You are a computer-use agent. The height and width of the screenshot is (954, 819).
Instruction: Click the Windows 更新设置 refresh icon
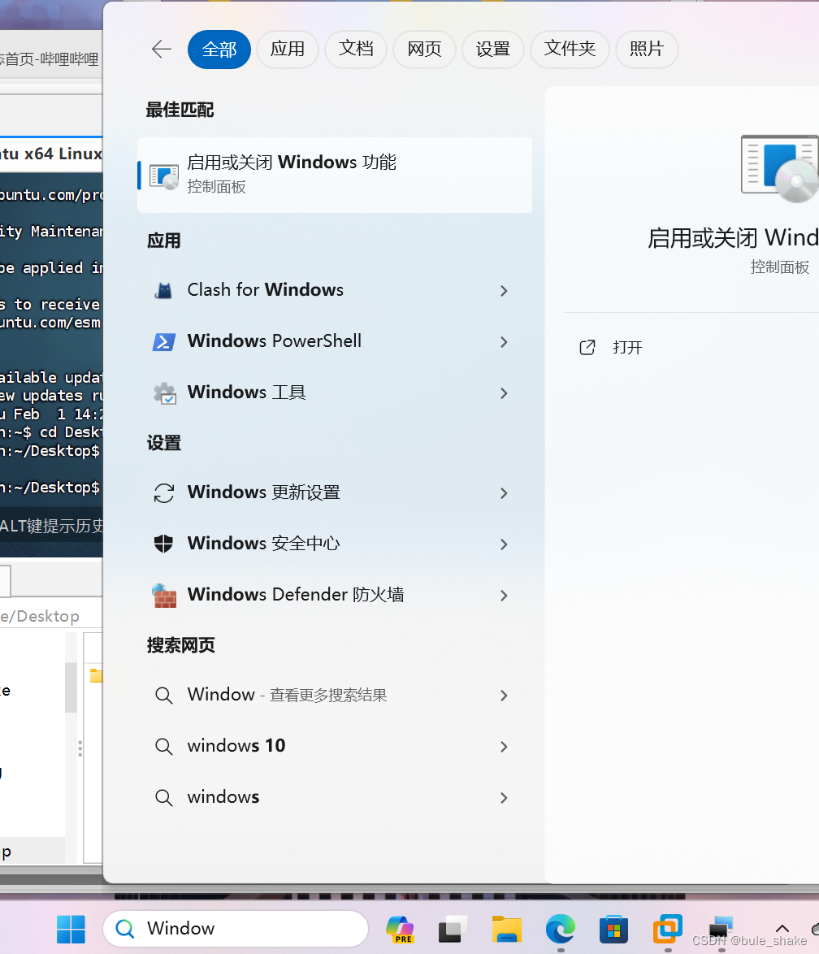click(x=163, y=492)
